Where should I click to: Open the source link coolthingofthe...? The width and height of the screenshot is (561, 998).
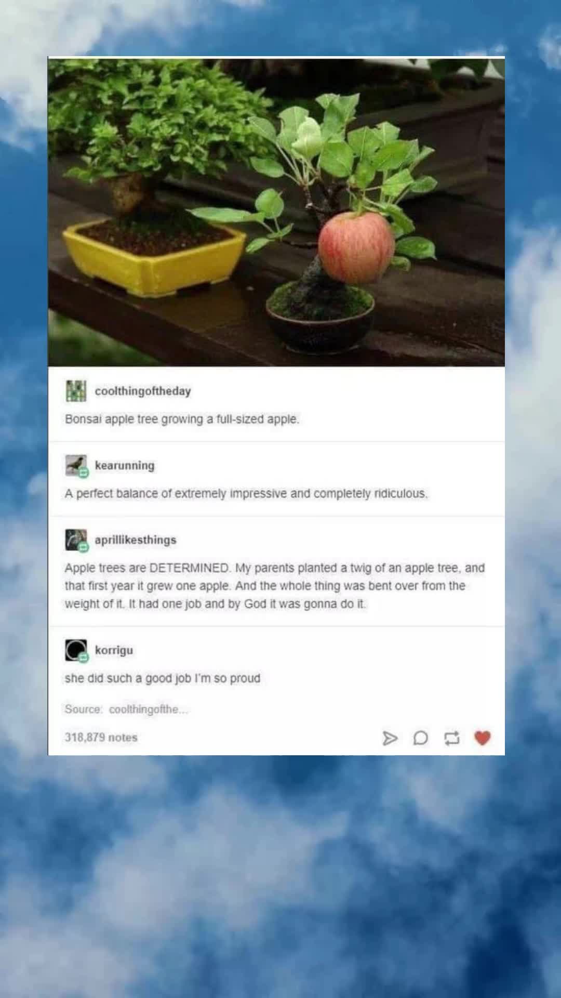click(x=149, y=710)
